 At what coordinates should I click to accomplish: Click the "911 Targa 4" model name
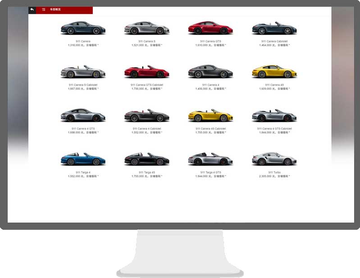[83, 173]
